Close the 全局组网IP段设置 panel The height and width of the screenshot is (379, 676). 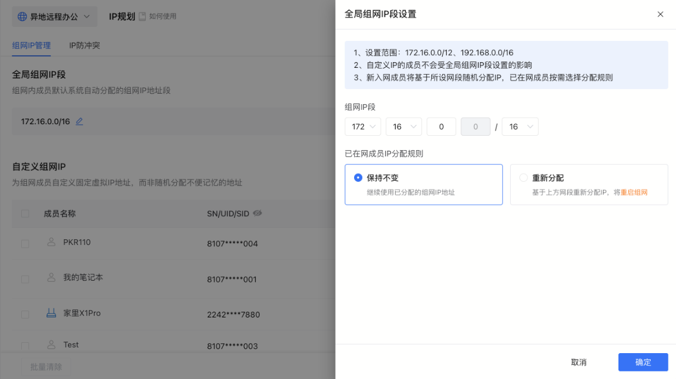tap(660, 14)
